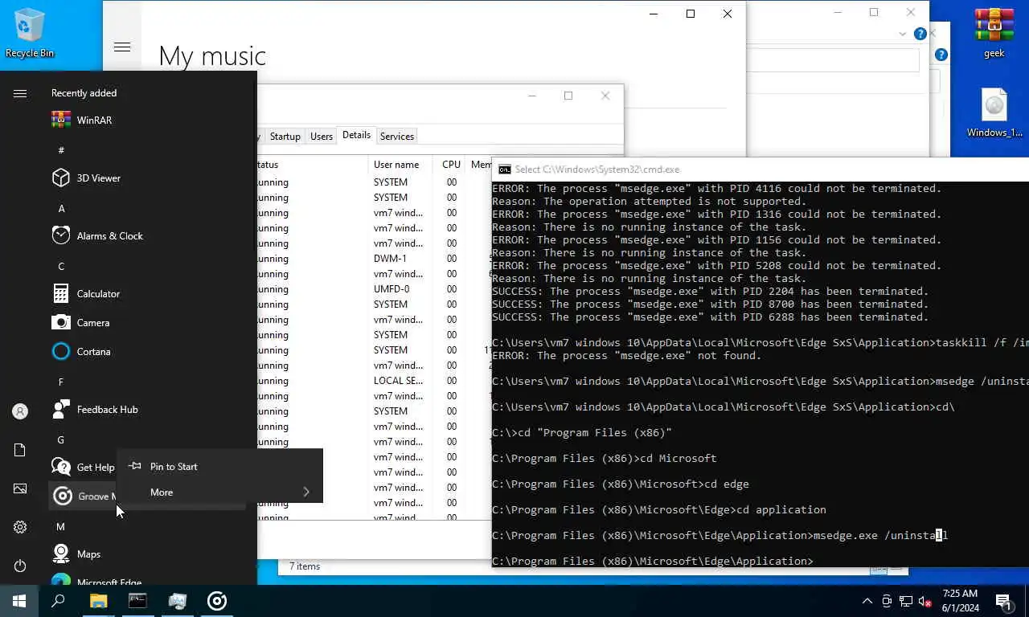1029x617 pixels.
Task: Open Alarms & Clock app
Action: click(x=149, y=235)
